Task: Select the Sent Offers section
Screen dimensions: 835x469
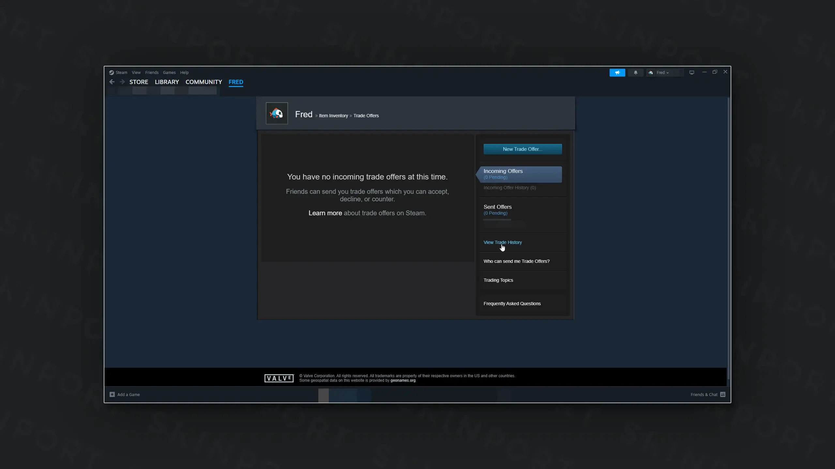Action: coord(497,207)
